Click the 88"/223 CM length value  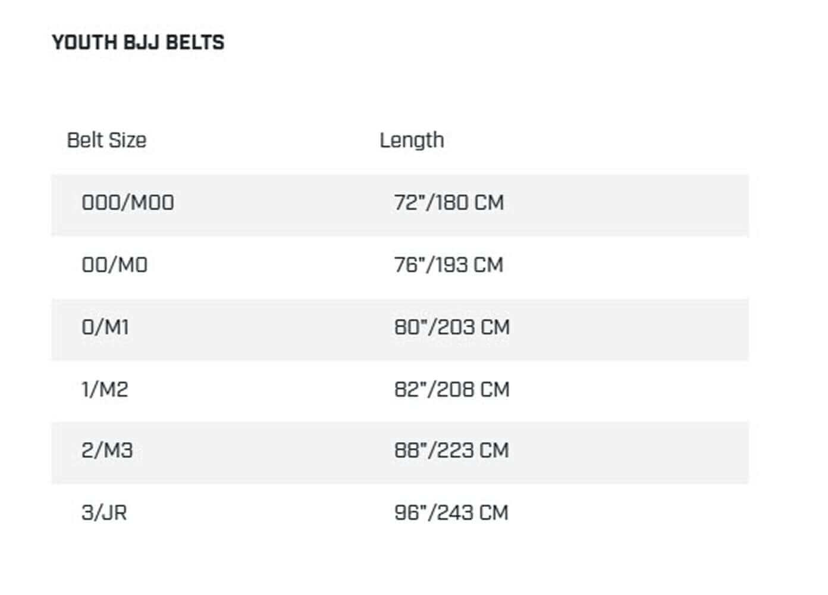pos(451,450)
